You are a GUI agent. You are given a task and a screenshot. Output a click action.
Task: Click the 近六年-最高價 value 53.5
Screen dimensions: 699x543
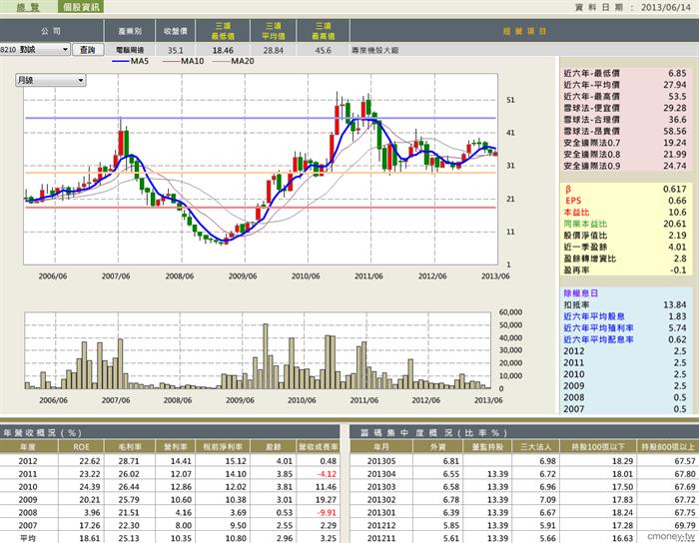tap(677, 96)
